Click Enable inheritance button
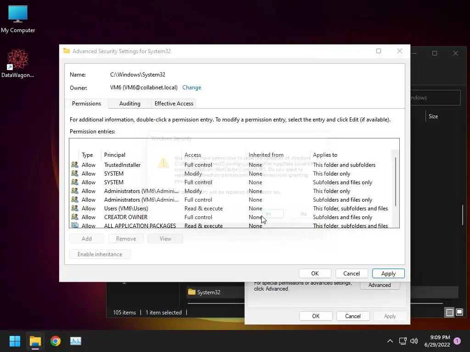470x352 pixels. (100, 254)
